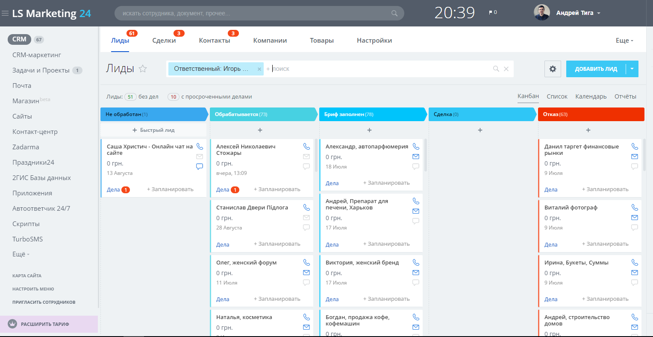Email Виталий фотограф envelope icon
The height and width of the screenshot is (337, 653).
coord(635,218)
